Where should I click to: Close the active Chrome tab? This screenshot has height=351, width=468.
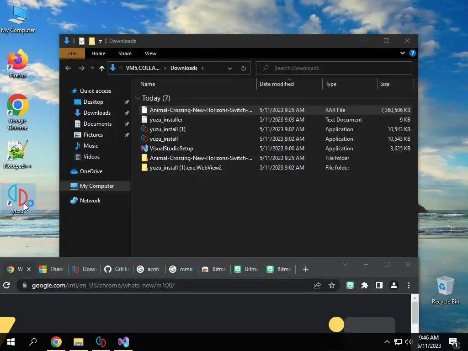(29, 269)
